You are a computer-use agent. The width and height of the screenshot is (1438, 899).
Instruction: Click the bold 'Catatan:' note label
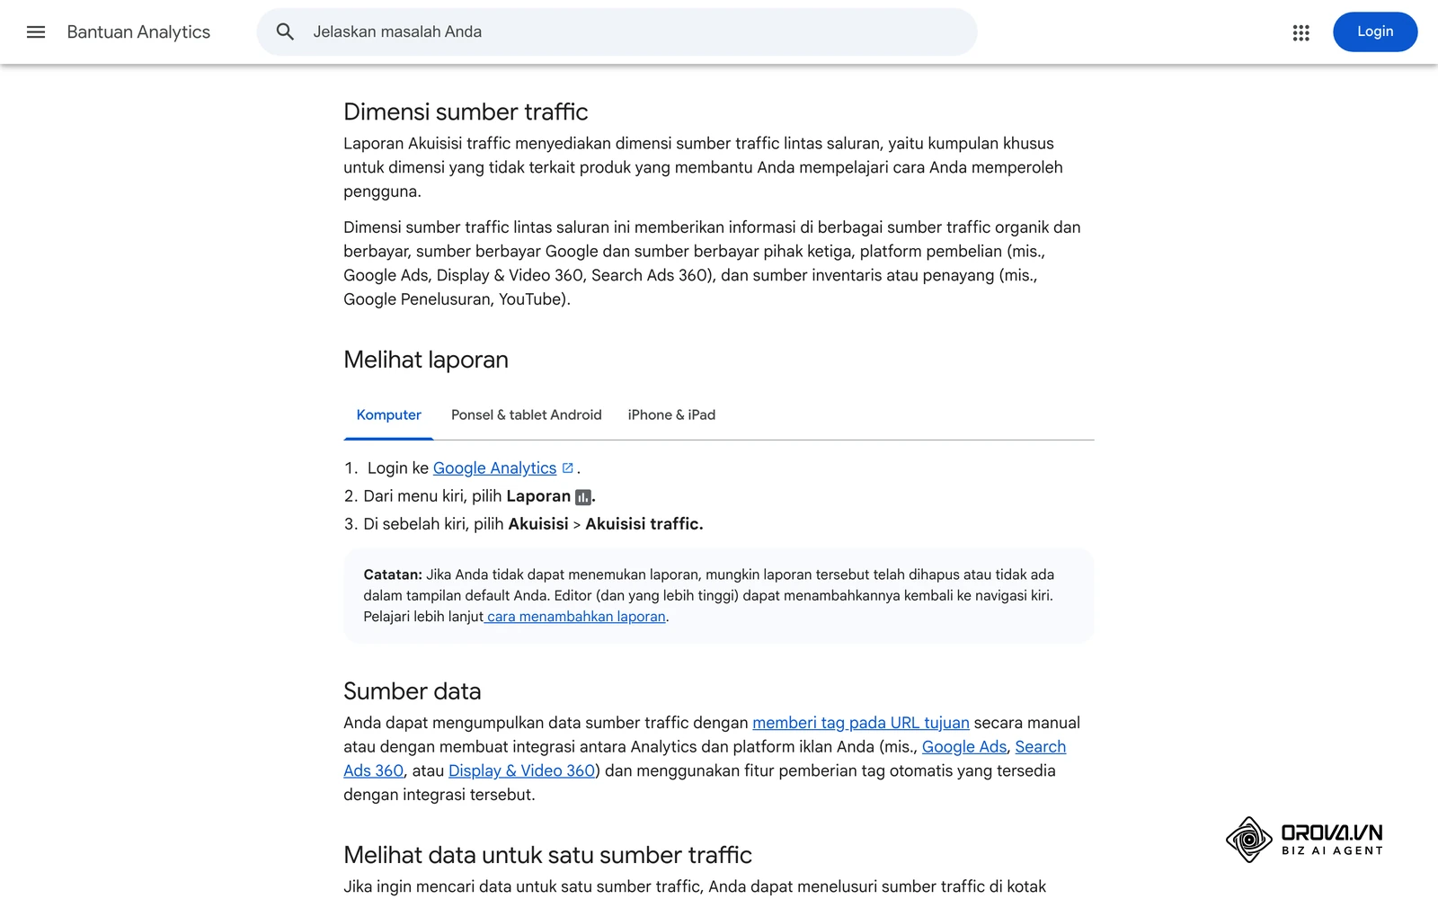click(x=393, y=574)
